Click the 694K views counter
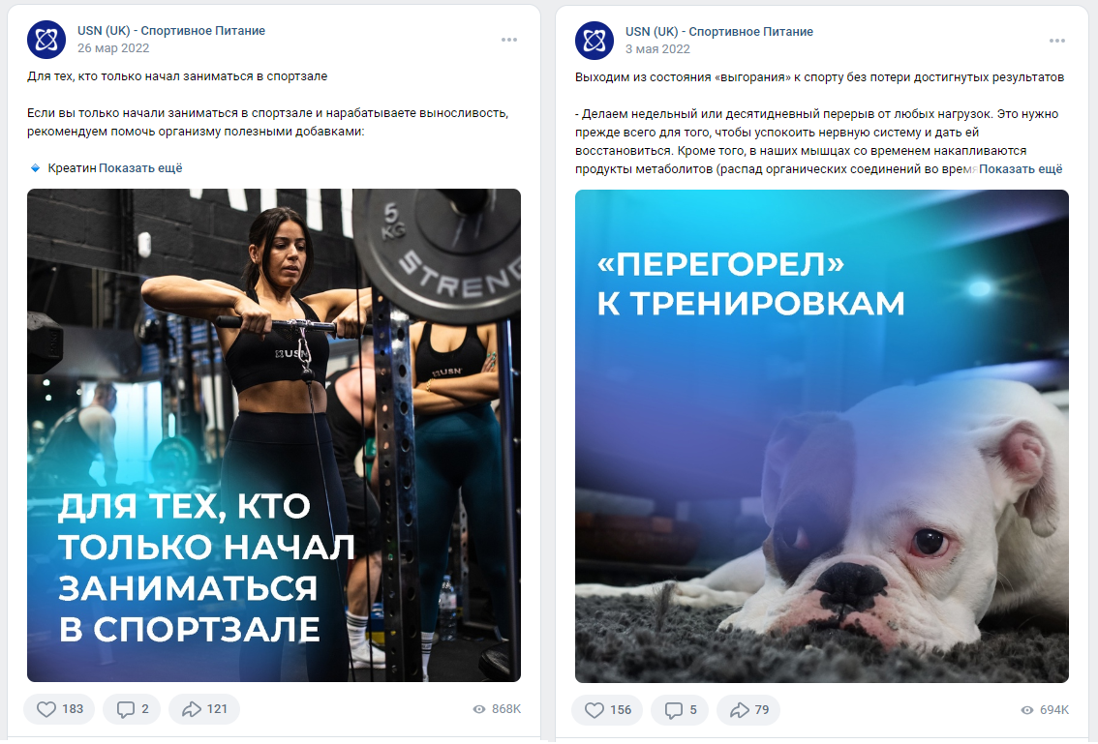 (1045, 710)
